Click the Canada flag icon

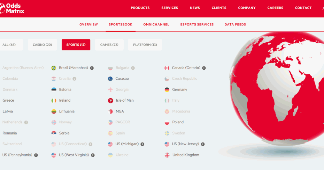(167, 68)
